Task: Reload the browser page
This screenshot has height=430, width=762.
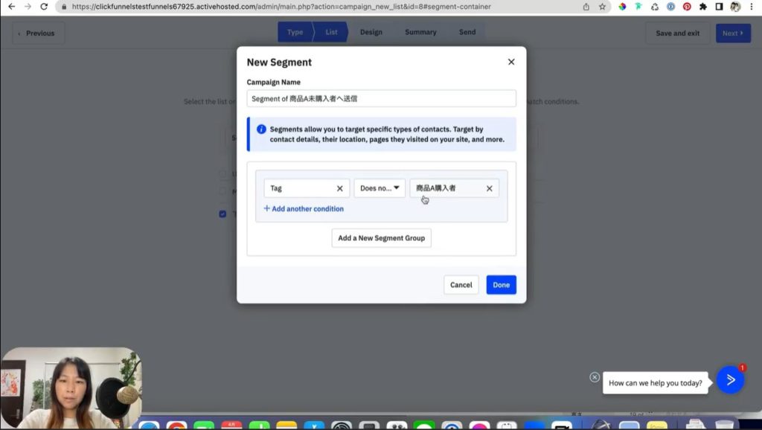Action: [44, 7]
